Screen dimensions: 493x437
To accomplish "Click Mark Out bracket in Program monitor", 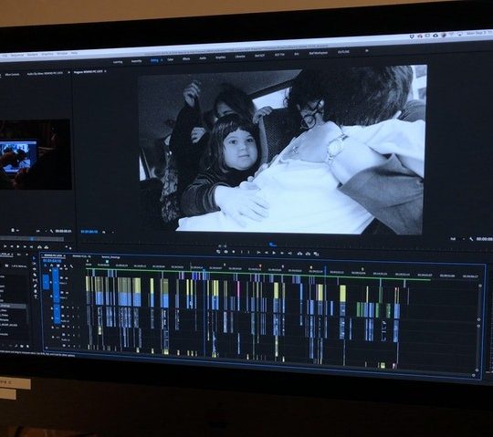I will [x=248, y=252].
